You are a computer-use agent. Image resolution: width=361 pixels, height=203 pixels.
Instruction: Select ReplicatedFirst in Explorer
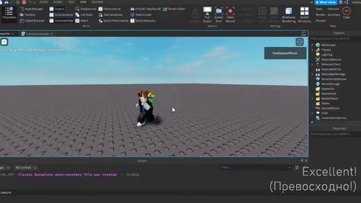(331, 69)
